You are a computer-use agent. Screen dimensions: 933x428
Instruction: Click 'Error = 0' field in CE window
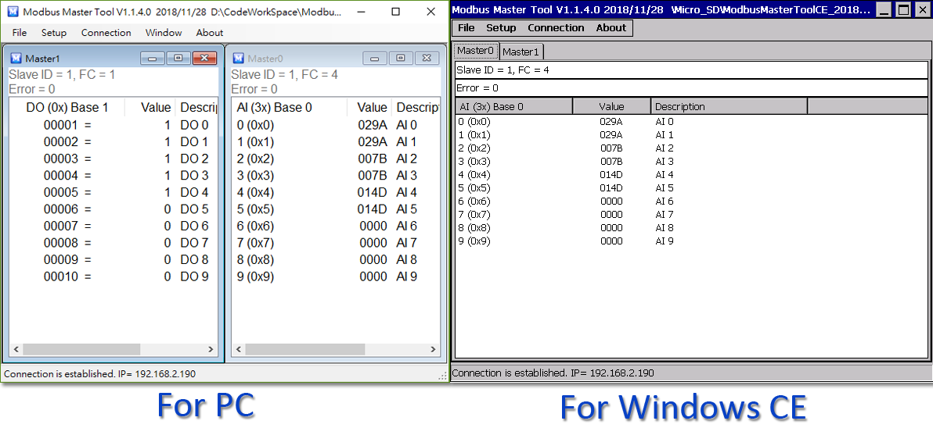coord(691,87)
